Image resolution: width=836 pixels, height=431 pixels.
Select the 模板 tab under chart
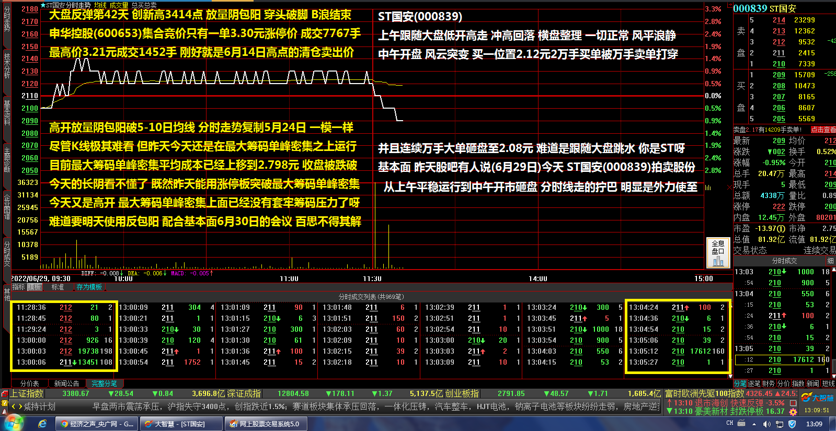click(x=35, y=287)
